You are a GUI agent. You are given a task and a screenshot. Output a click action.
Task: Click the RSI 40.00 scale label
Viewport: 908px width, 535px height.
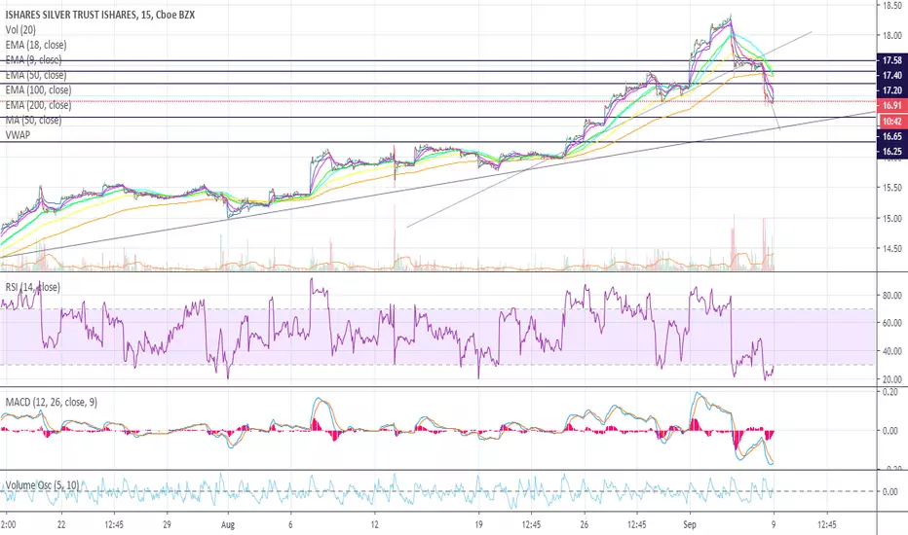892,351
